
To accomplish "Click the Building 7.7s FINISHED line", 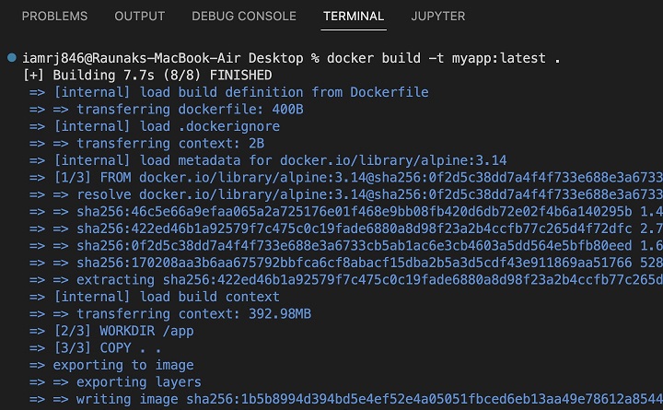I will pyautogui.click(x=147, y=76).
